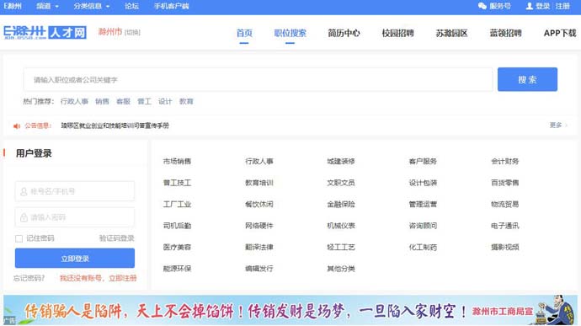Select hot recommendation 销售

102,101
